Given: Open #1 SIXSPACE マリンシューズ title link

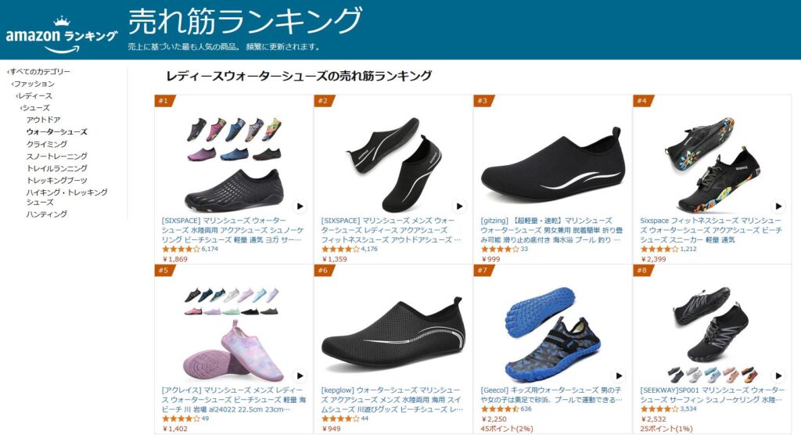Looking at the screenshot, I should 232,230.
